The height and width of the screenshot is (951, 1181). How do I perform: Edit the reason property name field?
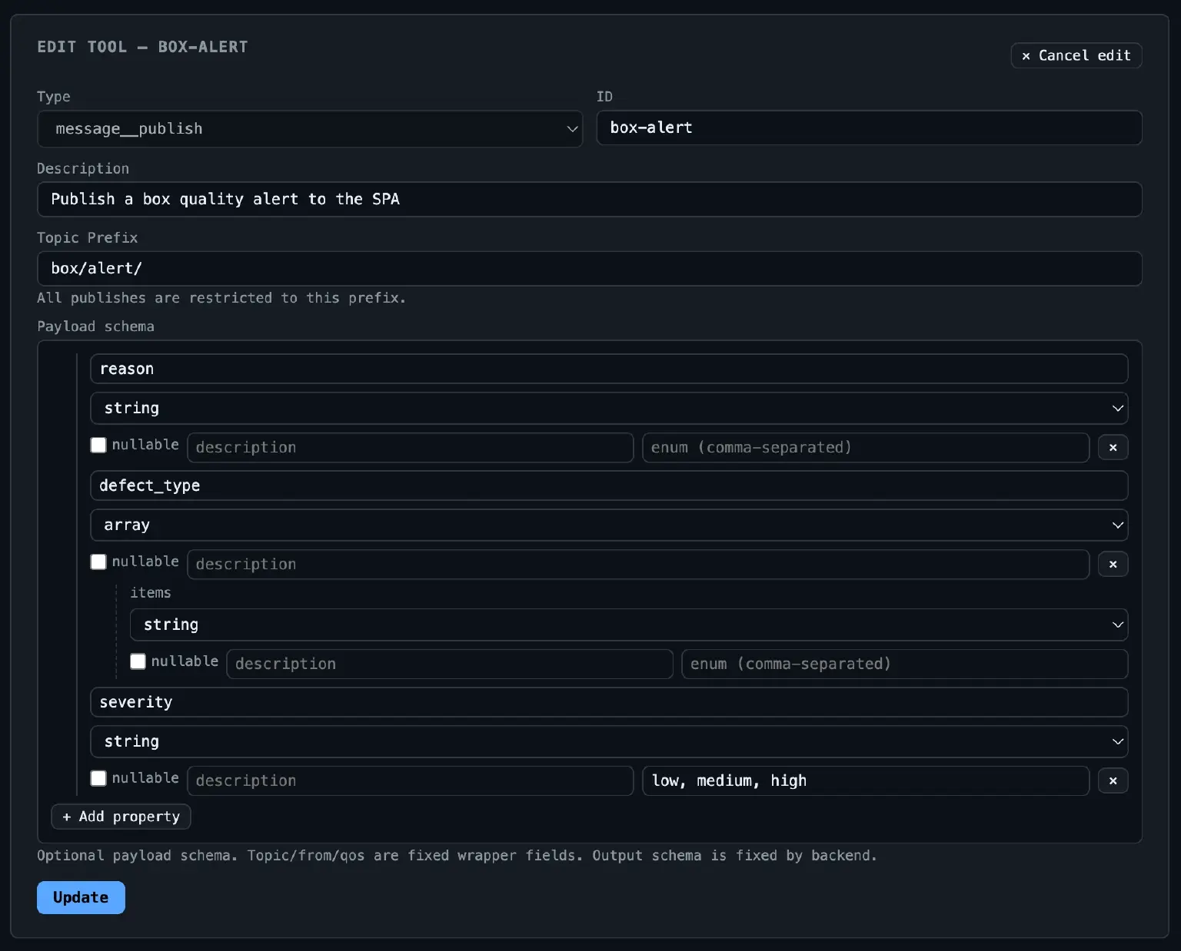[x=609, y=369]
